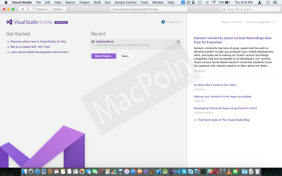Expand the search options magnifier dropdown
This screenshot has width=282, height=176.
point(224,9)
